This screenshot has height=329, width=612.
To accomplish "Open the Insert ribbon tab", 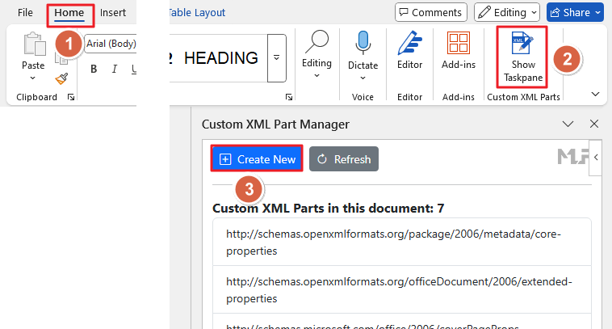I will tap(113, 12).
